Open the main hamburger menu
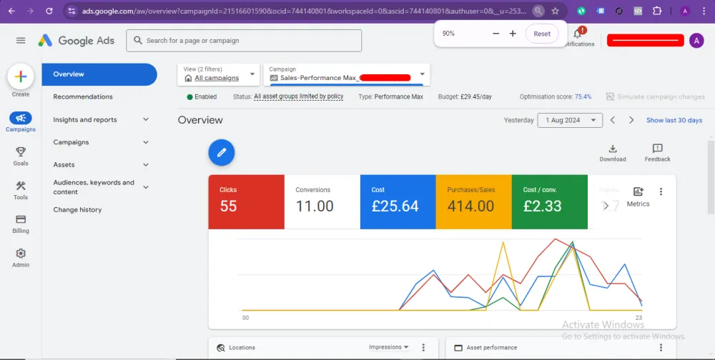Viewport: 715px width, 360px height. [21, 41]
